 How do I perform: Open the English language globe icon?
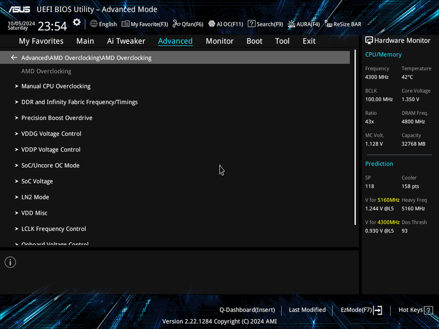click(x=94, y=24)
